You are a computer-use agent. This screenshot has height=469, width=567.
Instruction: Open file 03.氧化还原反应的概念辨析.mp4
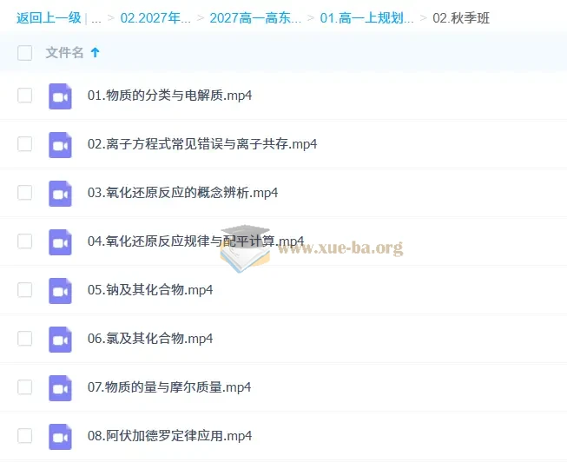pyautogui.click(x=182, y=193)
